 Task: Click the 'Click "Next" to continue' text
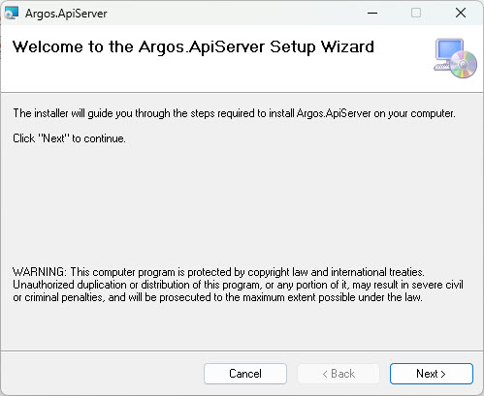click(69, 138)
